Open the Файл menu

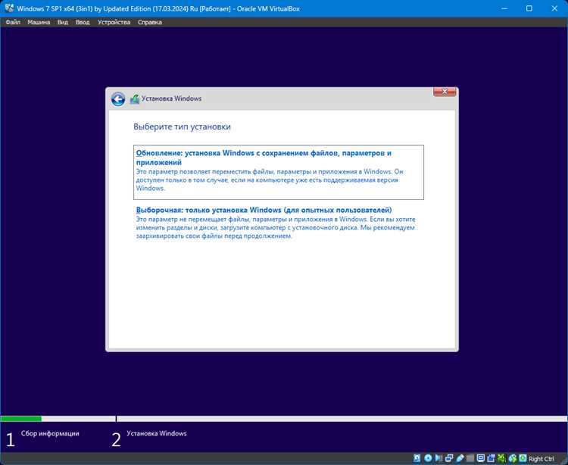pos(13,22)
